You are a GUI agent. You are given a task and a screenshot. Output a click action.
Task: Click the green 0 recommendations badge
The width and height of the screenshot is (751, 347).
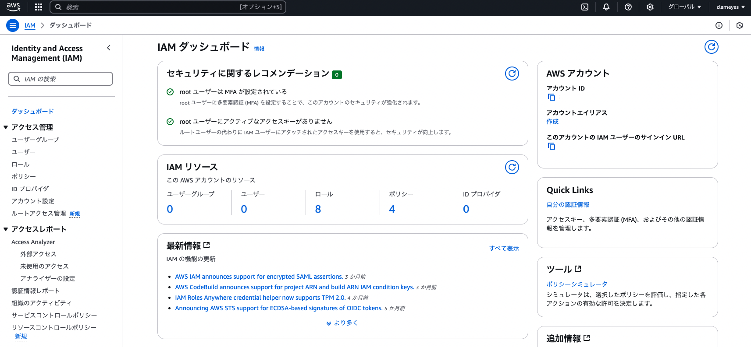[337, 75]
